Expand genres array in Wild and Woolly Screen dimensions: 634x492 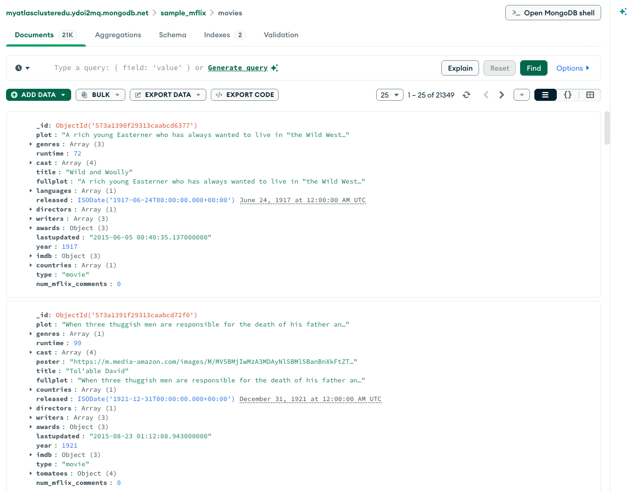tap(31, 144)
